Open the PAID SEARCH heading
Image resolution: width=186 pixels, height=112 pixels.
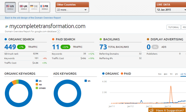[x=65, y=39]
